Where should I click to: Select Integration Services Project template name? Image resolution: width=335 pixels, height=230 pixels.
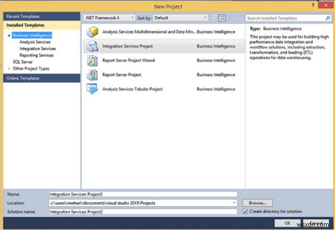[128, 46]
